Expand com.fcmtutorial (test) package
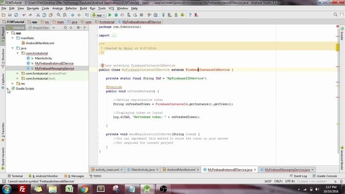This screenshot has width=345, height=194. [x=18, y=78]
